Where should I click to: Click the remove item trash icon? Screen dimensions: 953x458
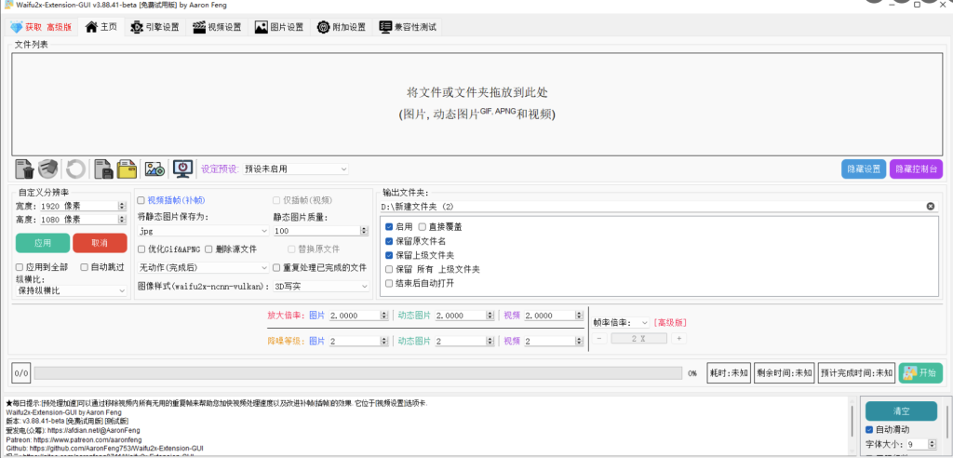pyautogui.click(x=24, y=168)
